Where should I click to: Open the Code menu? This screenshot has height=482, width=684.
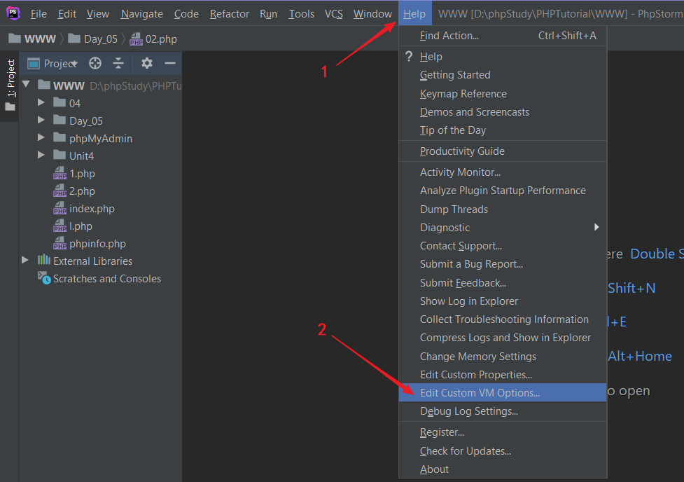[x=186, y=14]
